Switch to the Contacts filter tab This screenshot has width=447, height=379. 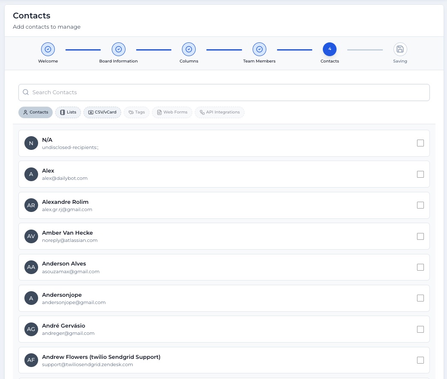(36, 112)
